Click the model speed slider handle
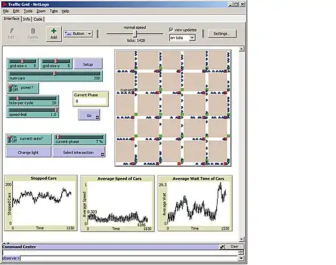Screen dimensions: 336x265 point(135,34)
